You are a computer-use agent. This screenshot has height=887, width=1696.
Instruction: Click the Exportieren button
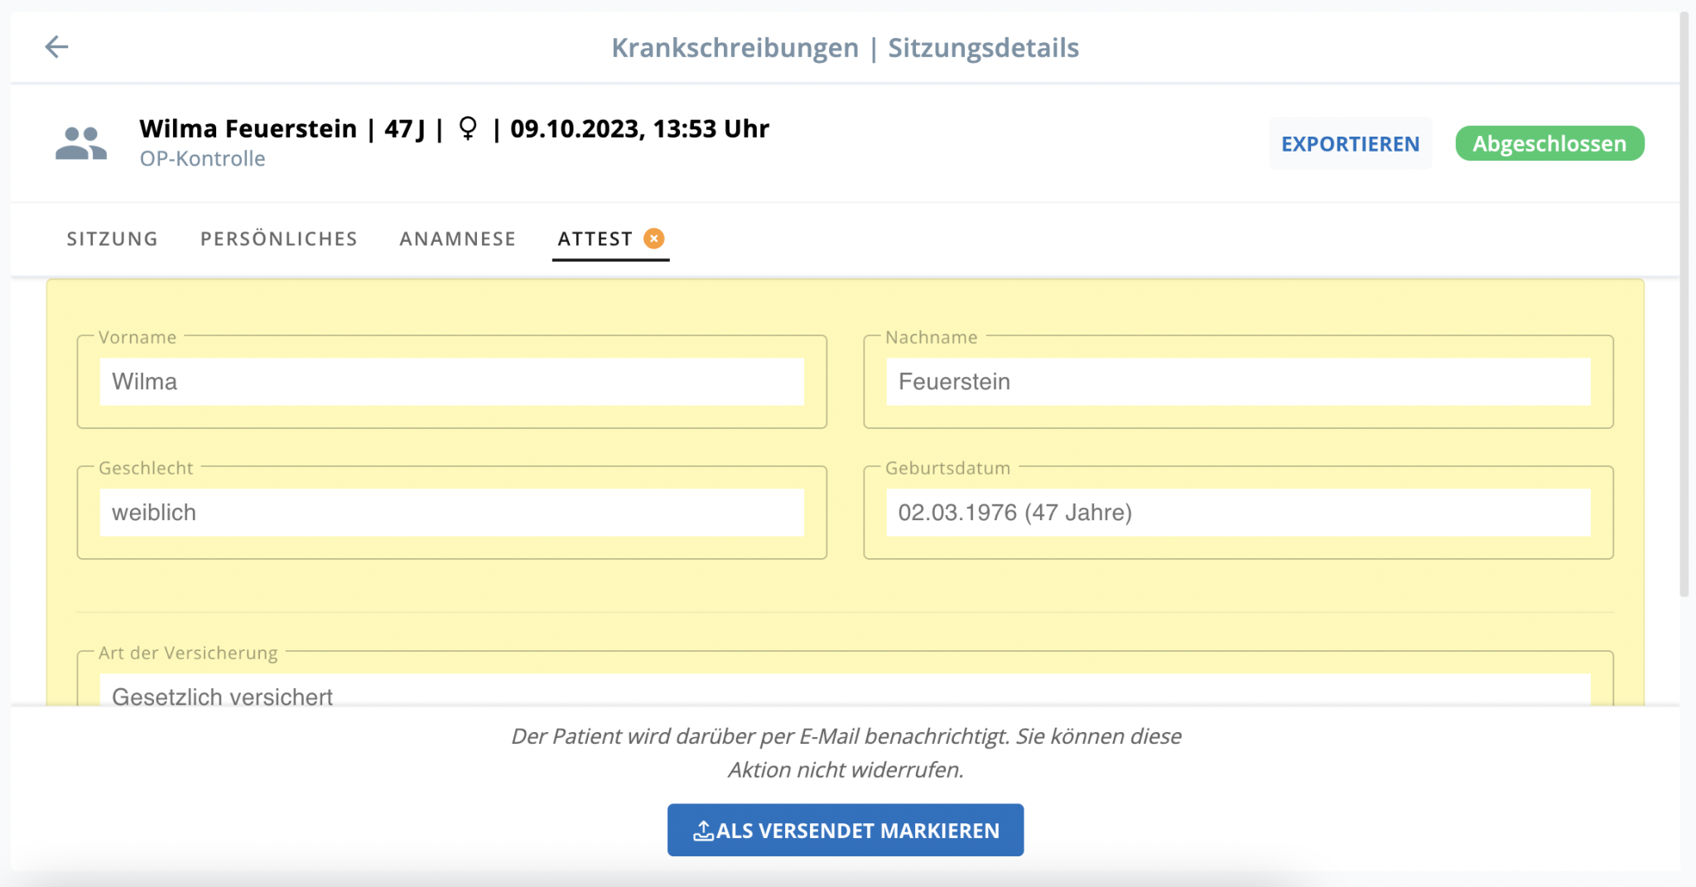pyautogui.click(x=1351, y=142)
